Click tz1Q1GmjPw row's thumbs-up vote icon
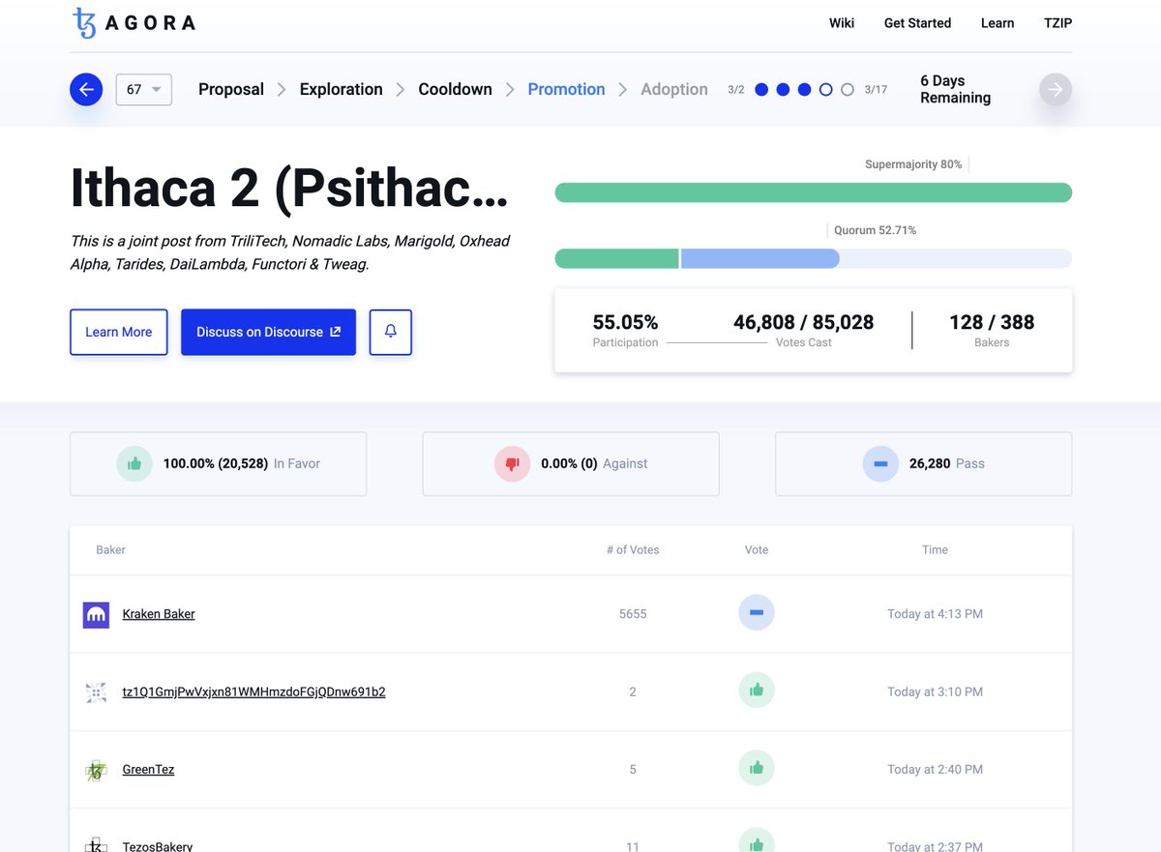Image resolution: width=1161 pixels, height=852 pixels. pyautogui.click(x=757, y=690)
